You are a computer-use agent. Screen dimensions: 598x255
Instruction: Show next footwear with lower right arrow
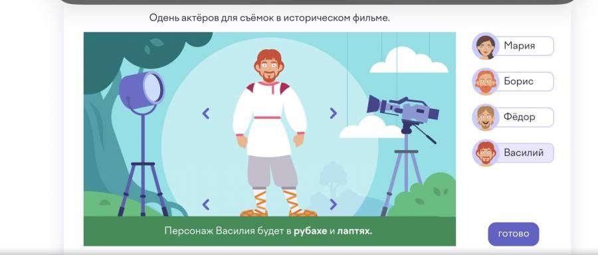334,205
